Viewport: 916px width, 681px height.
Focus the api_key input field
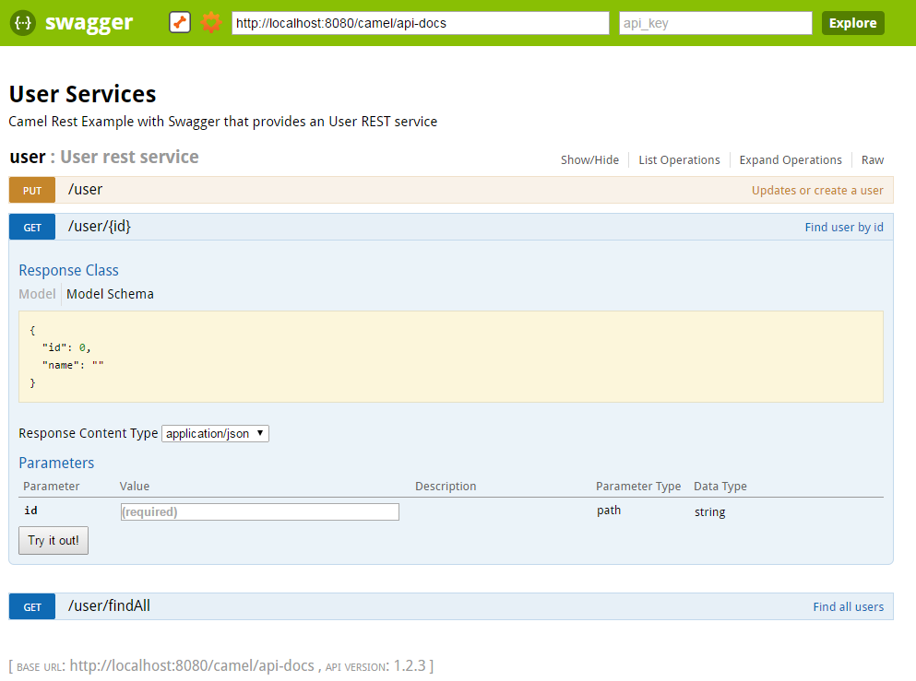coord(716,23)
